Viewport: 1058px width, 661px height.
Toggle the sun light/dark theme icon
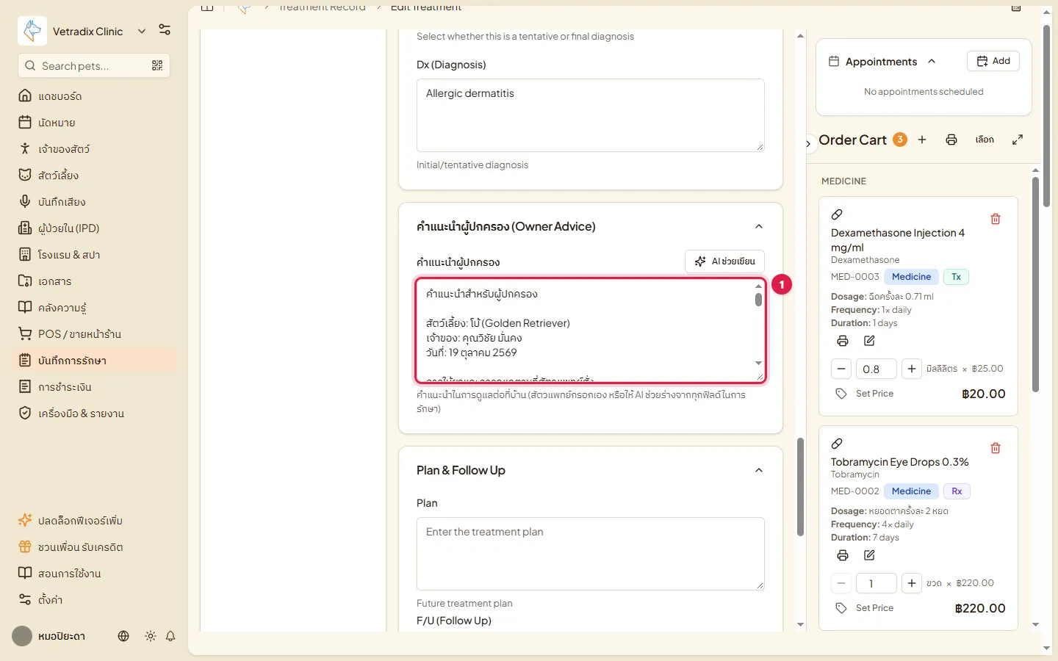tap(151, 636)
